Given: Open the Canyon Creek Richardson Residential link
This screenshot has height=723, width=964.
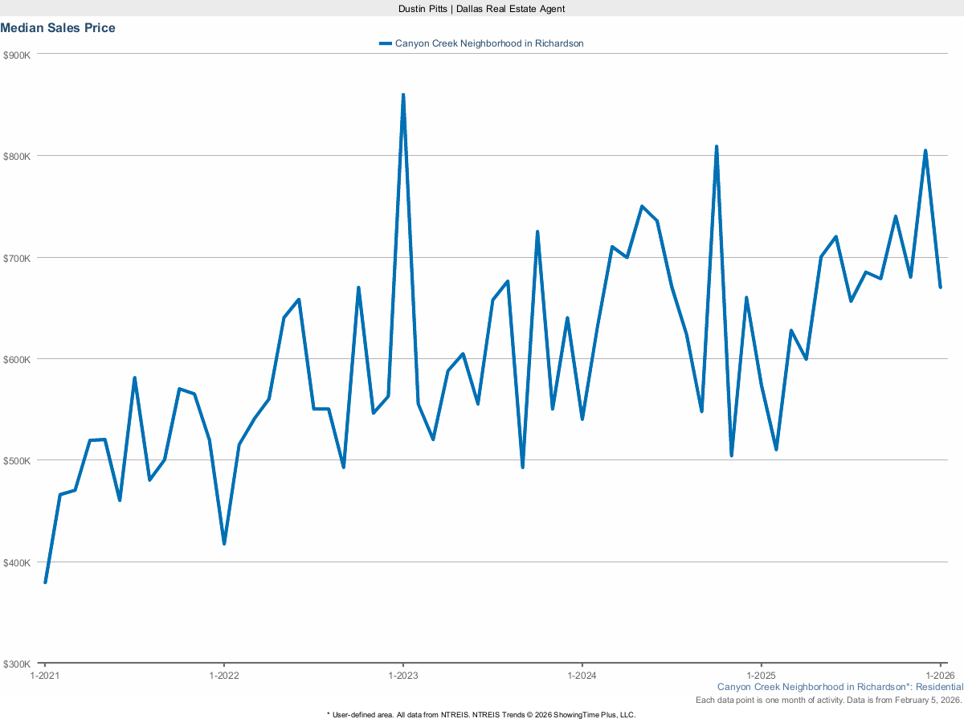Looking at the screenshot, I should tap(840, 687).
